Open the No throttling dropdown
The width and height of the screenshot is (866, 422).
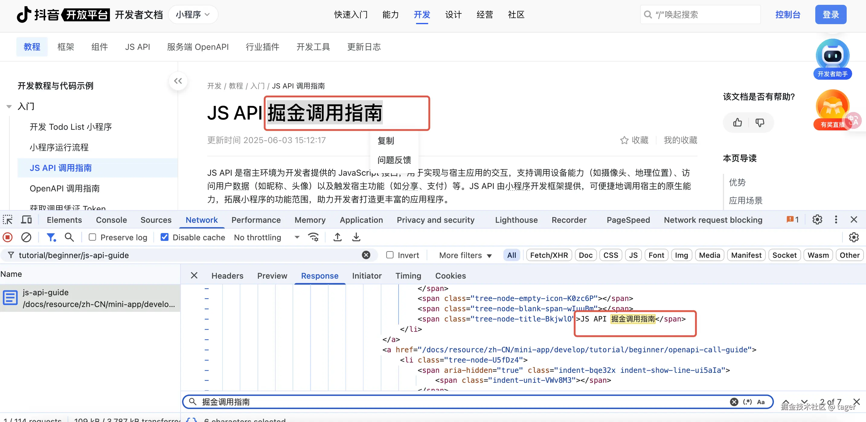pyautogui.click(x=266, y=237)
